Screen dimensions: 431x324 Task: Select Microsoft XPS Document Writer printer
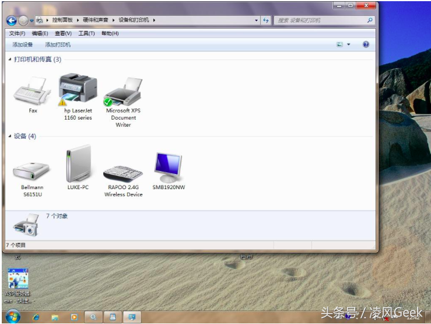(123, 92)
